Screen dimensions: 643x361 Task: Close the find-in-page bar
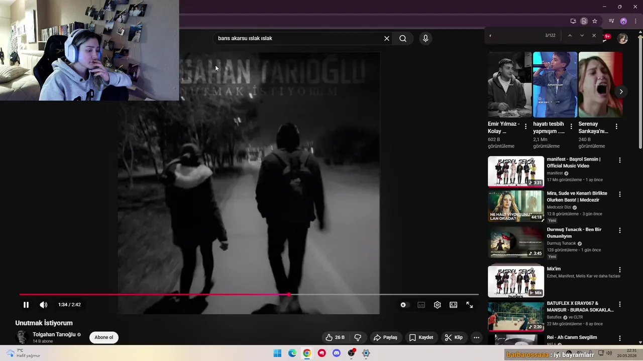tap(594, 36)
